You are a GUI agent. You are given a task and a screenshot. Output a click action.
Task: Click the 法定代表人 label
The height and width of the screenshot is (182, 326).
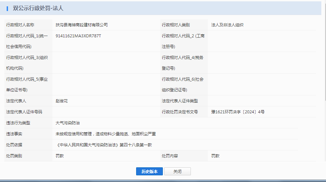tap(16, 101)
